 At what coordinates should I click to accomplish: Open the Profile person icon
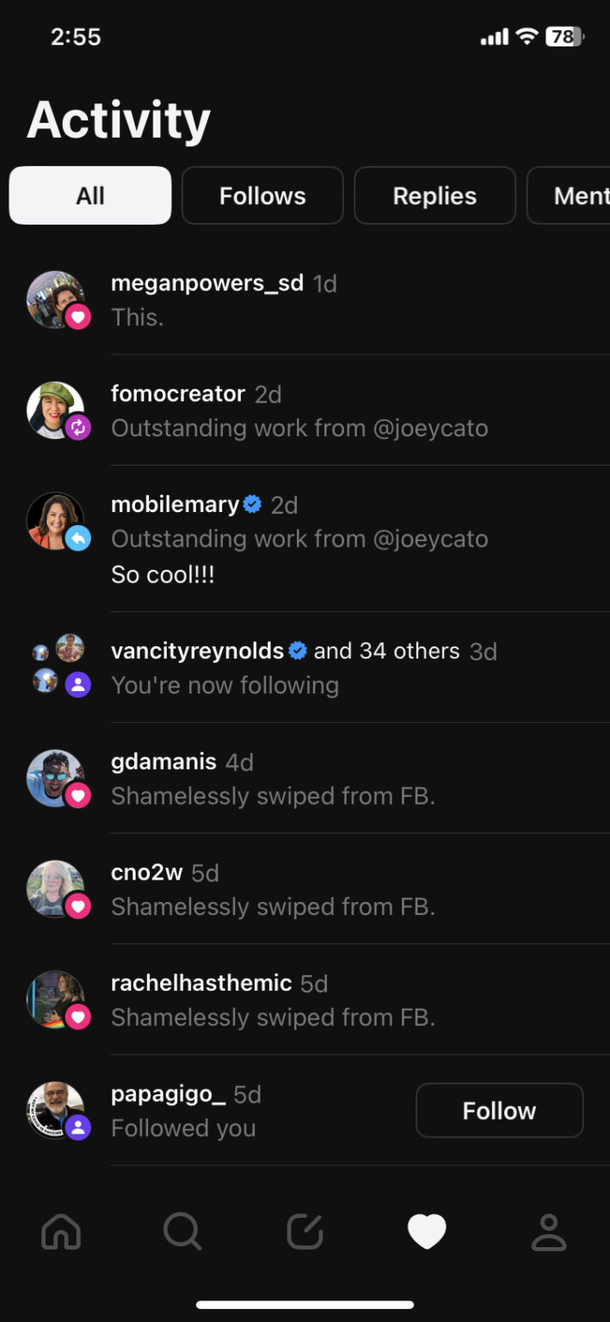point(548,1232)
